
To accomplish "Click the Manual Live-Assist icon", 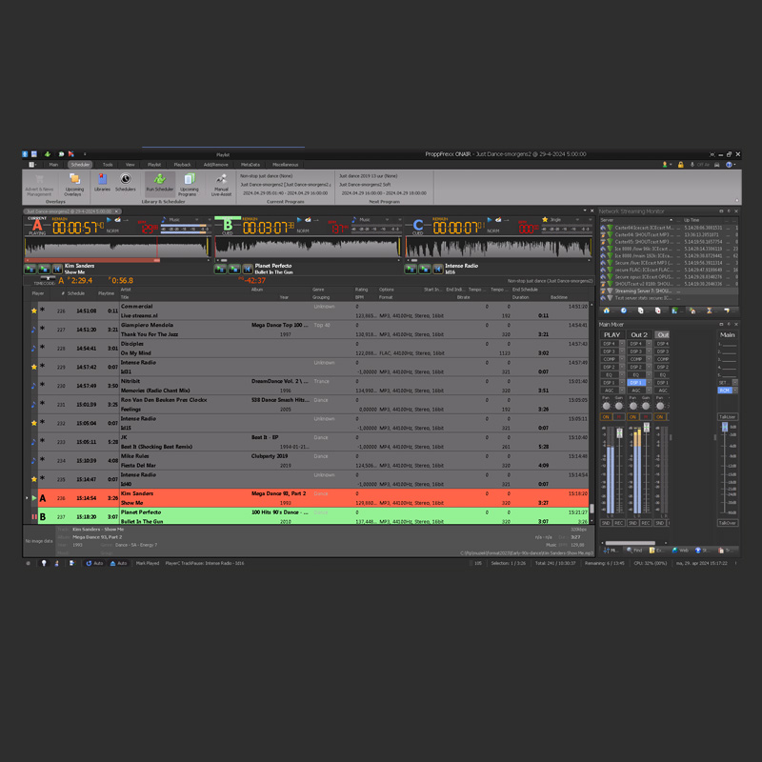I will [221, 183].
